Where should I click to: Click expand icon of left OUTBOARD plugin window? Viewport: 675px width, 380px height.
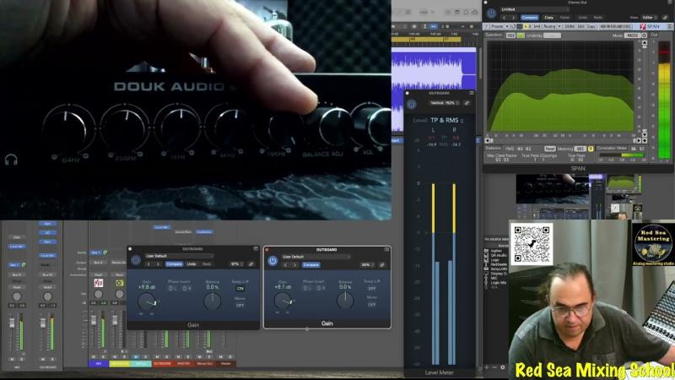coord(256,248)
